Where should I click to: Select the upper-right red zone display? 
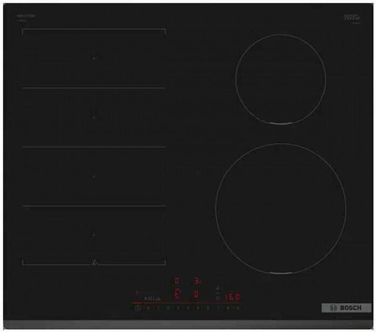coord(197,280)
